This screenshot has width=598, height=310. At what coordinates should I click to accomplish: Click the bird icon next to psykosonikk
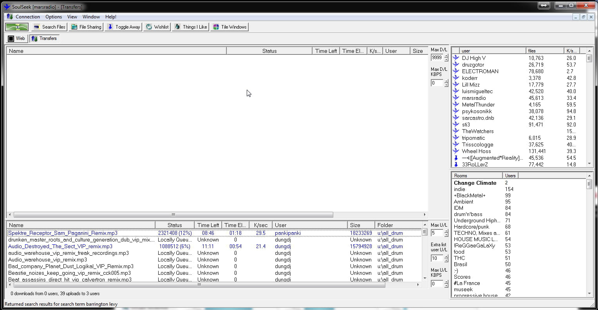click(x=456, y=111)
